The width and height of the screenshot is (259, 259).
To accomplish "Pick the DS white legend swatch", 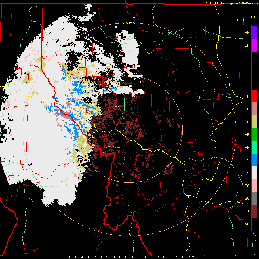I will (254, 173).
